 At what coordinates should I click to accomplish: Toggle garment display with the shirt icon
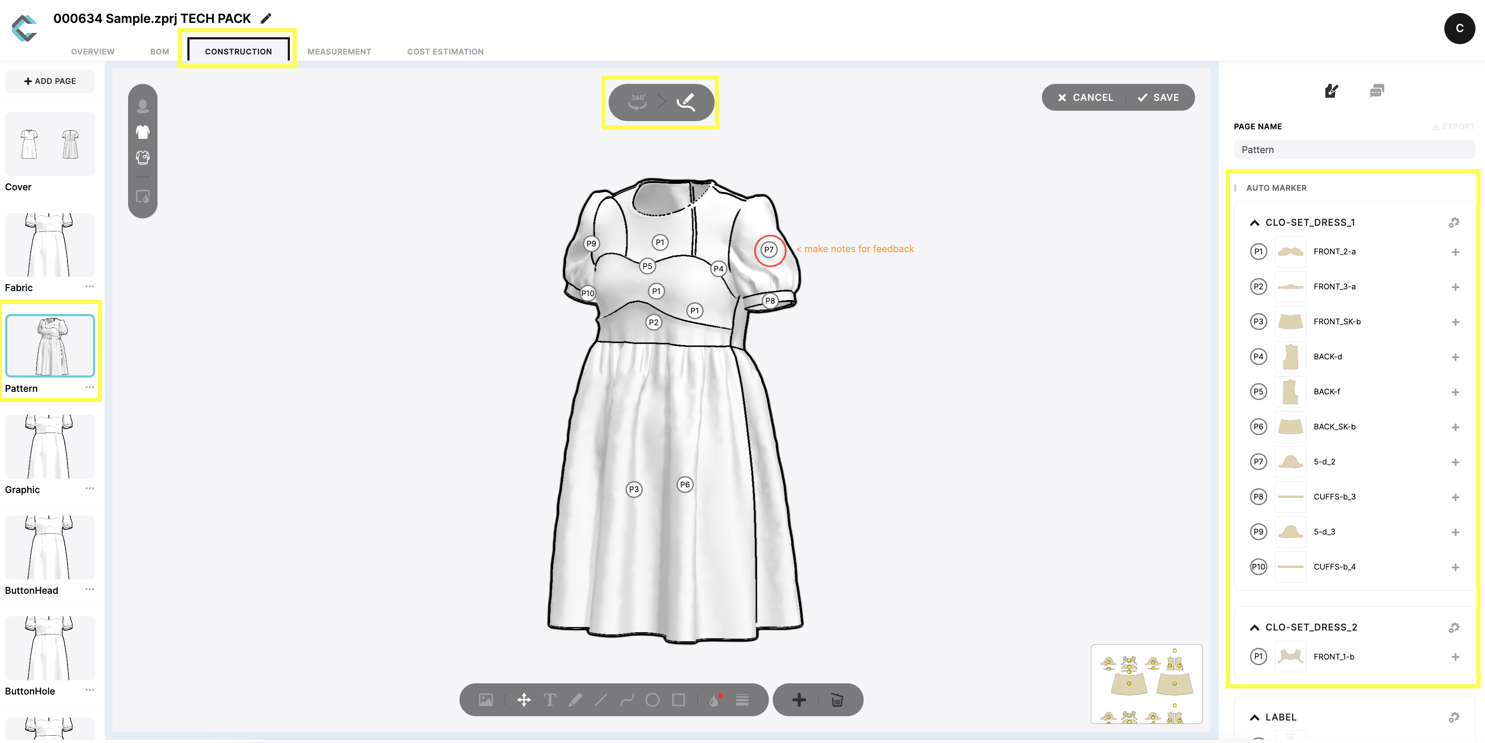point(142,132)
